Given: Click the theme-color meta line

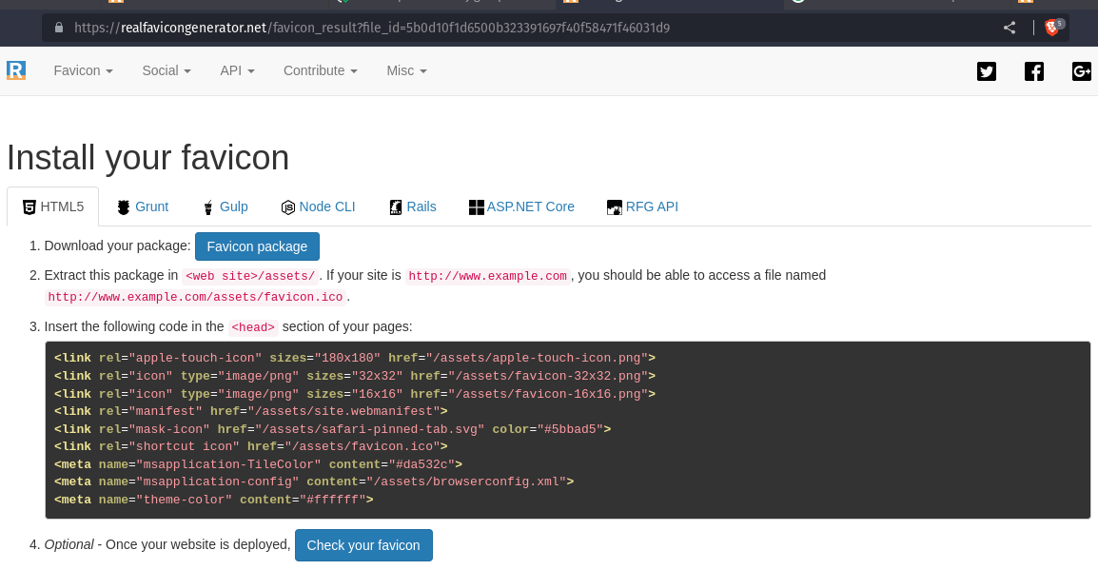Looking at the screenshot, I should (x=213, y=500).
